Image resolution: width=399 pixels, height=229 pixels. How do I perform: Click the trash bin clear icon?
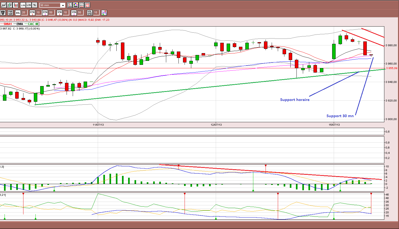[x=3, y=12]
